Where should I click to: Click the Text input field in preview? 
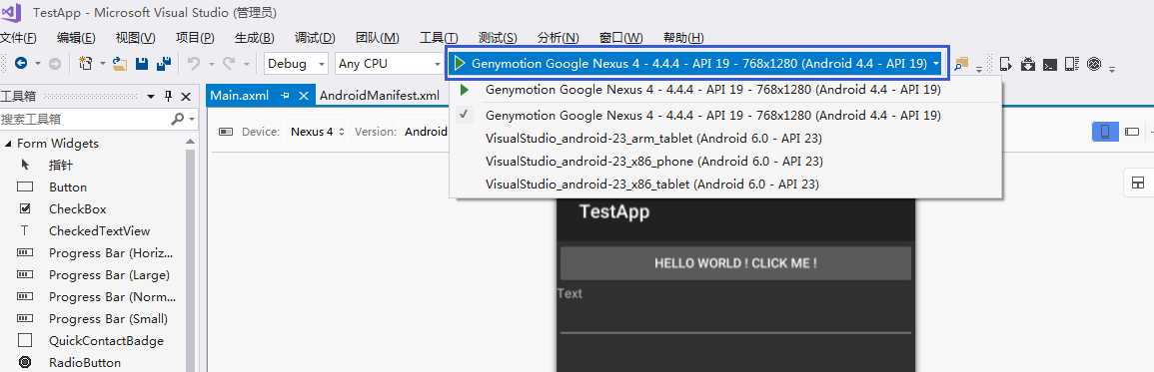click(735, 320)
